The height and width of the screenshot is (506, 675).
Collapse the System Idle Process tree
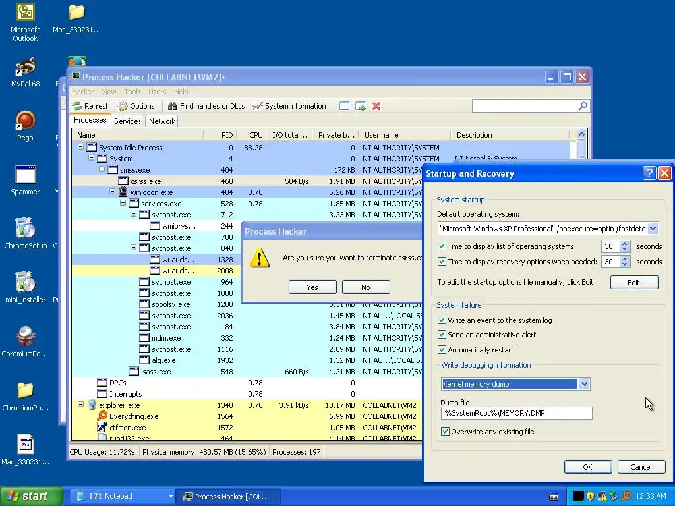[x=80, y=147]
